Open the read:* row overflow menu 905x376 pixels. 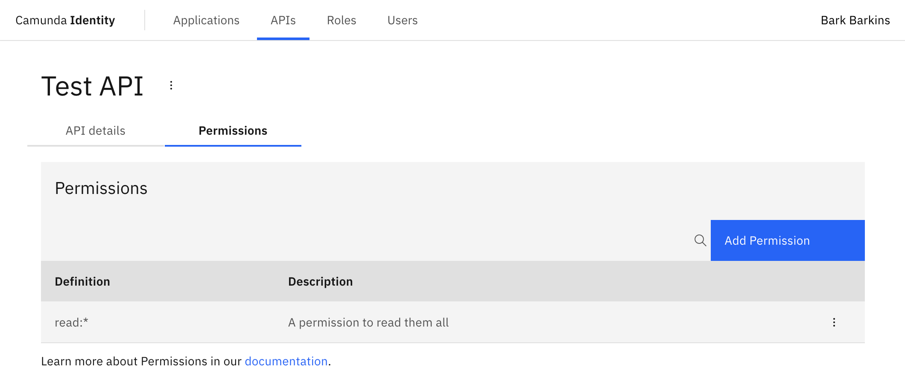(x=834, y=322)
